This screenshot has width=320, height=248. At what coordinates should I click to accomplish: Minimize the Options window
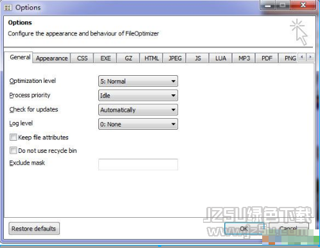[x=267, y=5]
